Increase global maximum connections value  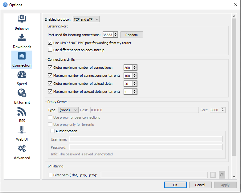[x=135, y=66]
